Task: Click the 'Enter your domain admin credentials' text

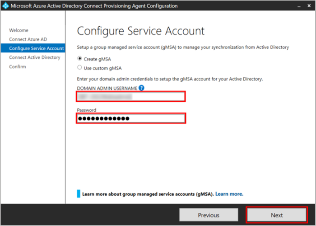Action: click(170, 79)
